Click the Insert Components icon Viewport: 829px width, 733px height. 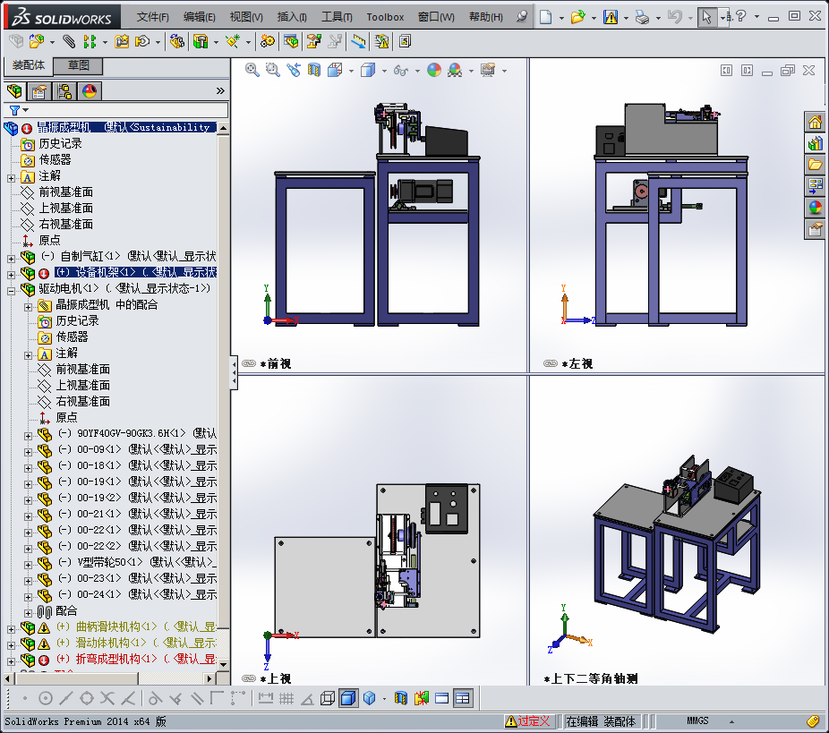(x=37, y=41)
